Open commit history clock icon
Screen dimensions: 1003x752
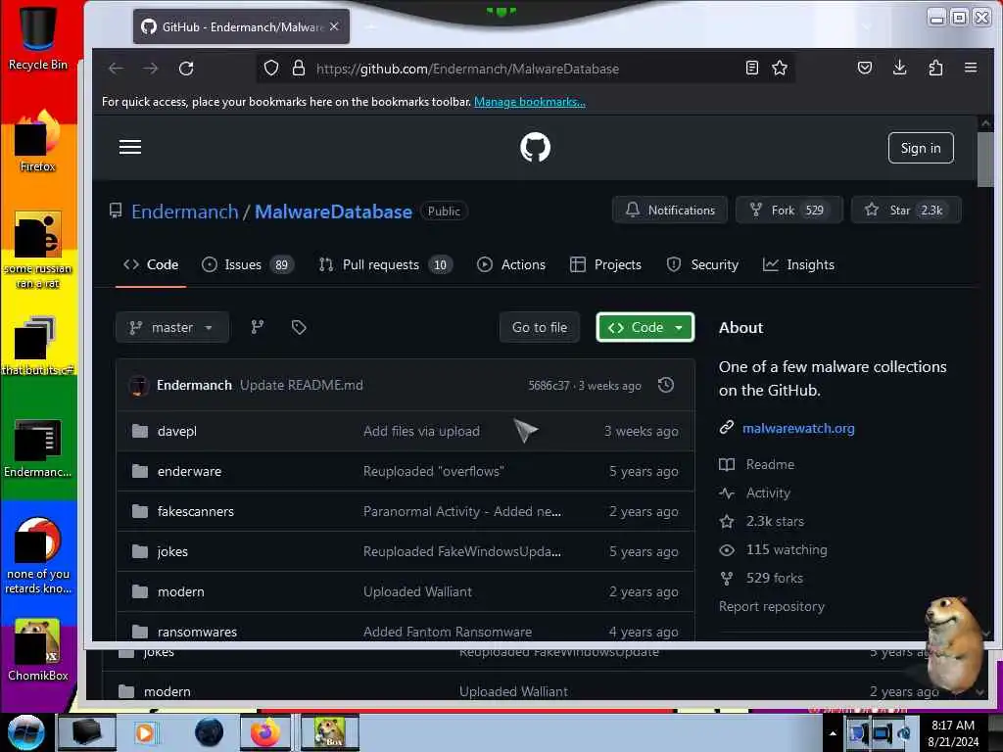coord(666,385)
